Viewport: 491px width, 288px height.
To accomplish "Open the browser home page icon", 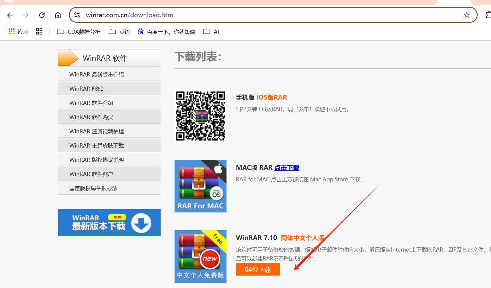I will tap(58, 15).
